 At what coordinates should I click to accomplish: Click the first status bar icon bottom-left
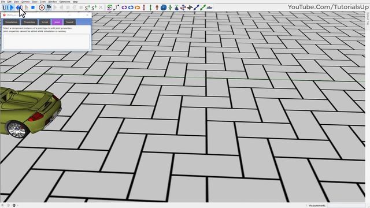tap(3, 206)
